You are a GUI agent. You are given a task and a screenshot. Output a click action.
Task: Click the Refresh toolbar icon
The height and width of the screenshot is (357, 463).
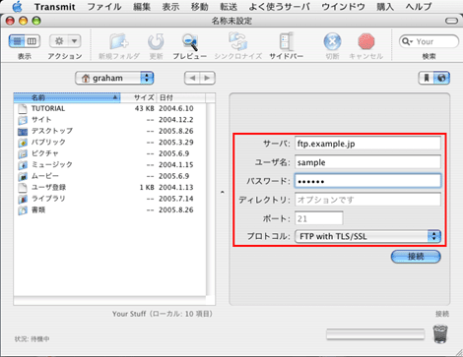156,41
